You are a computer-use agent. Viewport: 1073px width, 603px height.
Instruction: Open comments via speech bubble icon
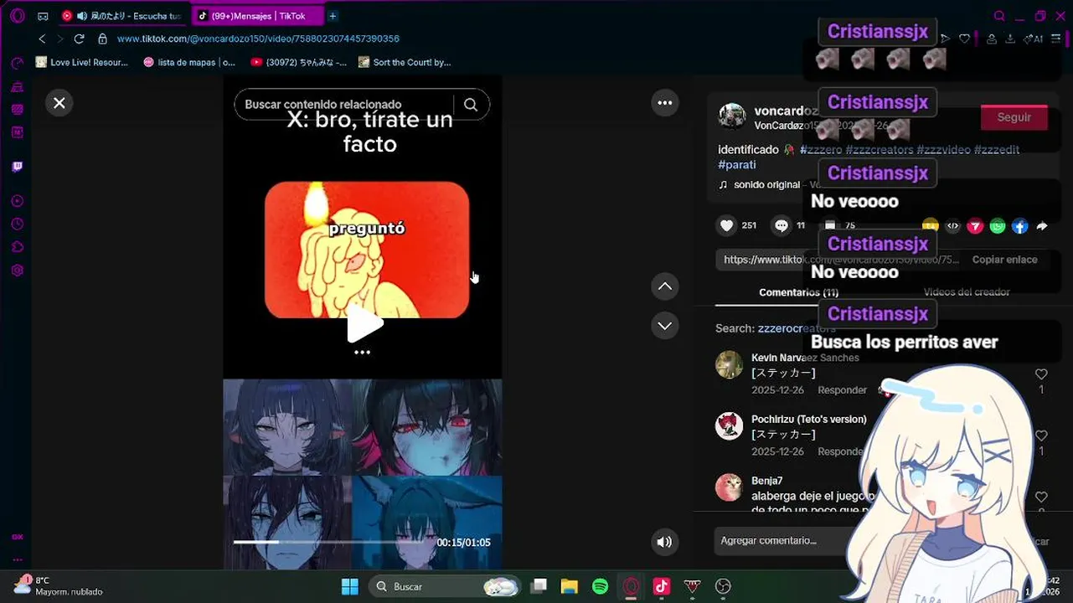pos(782,225)
